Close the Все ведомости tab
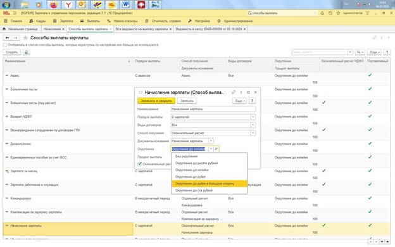Image resolution: width=395 pixels, height=247 pixels. click(x=170, y=29)
